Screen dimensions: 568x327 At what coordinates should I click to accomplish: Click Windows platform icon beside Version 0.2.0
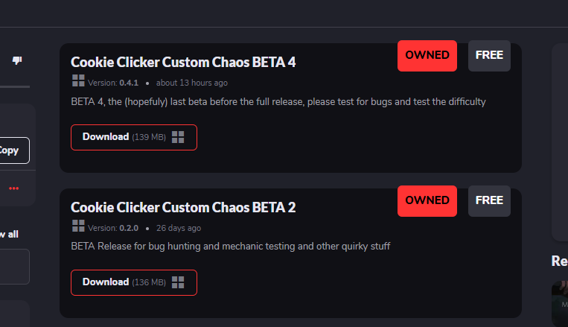pos(78,226)
